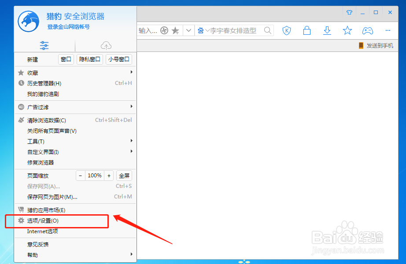
Task: Add bookmark via star-plus icon
Action: [175, 30]
